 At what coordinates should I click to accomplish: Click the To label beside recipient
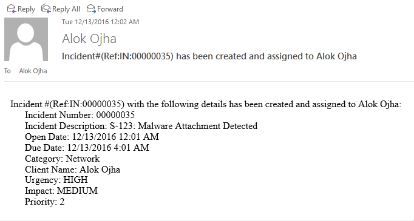[x=7, y=71]
